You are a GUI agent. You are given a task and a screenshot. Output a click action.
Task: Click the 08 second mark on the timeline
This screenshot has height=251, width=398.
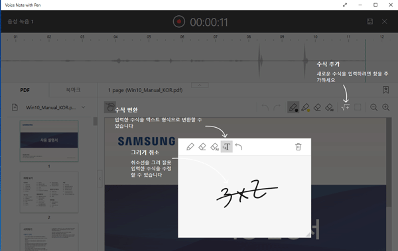point(249,37)
